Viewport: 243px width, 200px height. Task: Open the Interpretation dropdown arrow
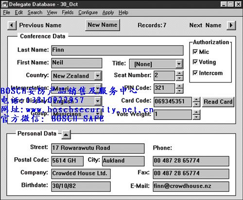(98, 88)
